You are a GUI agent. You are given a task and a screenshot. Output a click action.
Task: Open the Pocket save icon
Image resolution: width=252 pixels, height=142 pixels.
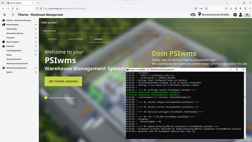[226, 8]
